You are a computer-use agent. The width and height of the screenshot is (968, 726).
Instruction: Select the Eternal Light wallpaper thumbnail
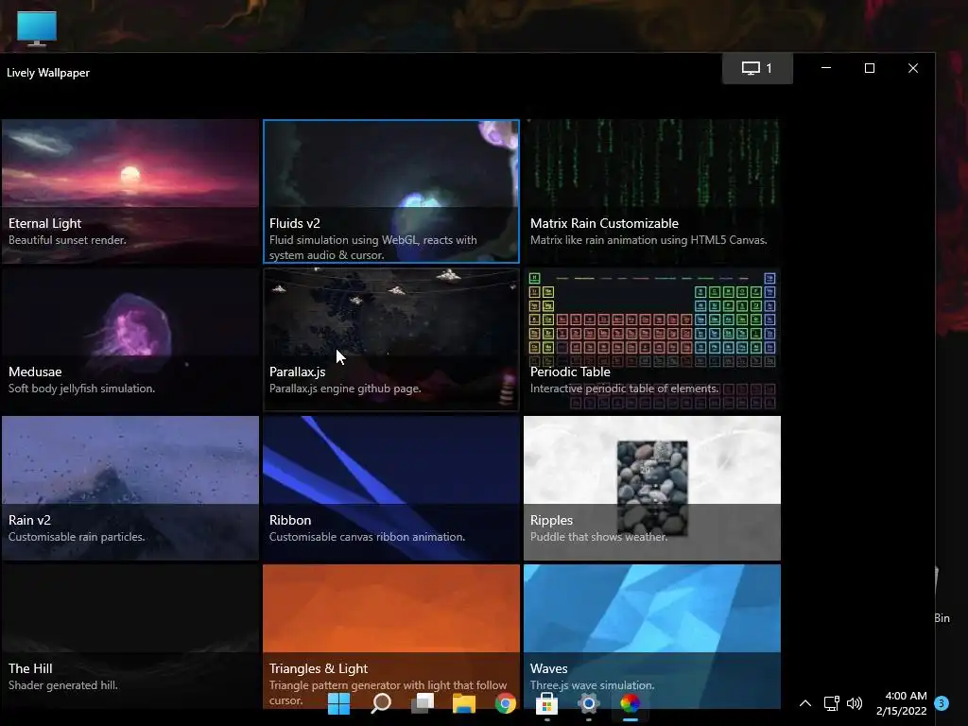(130, 191)
